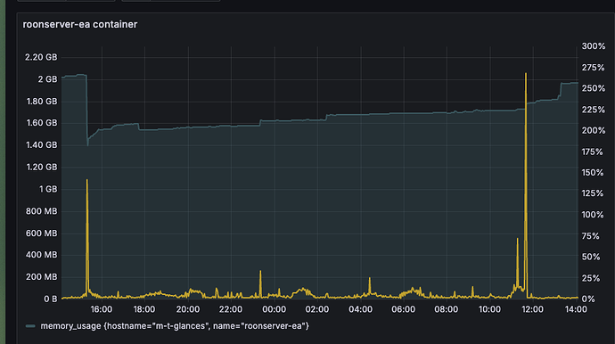Click the 100% right axis label
Image resolution: width=615 pixels, height=344 pixels.
tap(593, 215)
